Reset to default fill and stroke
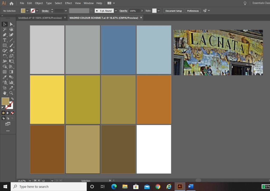Image resolution: width=270 pixels, height=191 pixels. [x=3, y=108]
